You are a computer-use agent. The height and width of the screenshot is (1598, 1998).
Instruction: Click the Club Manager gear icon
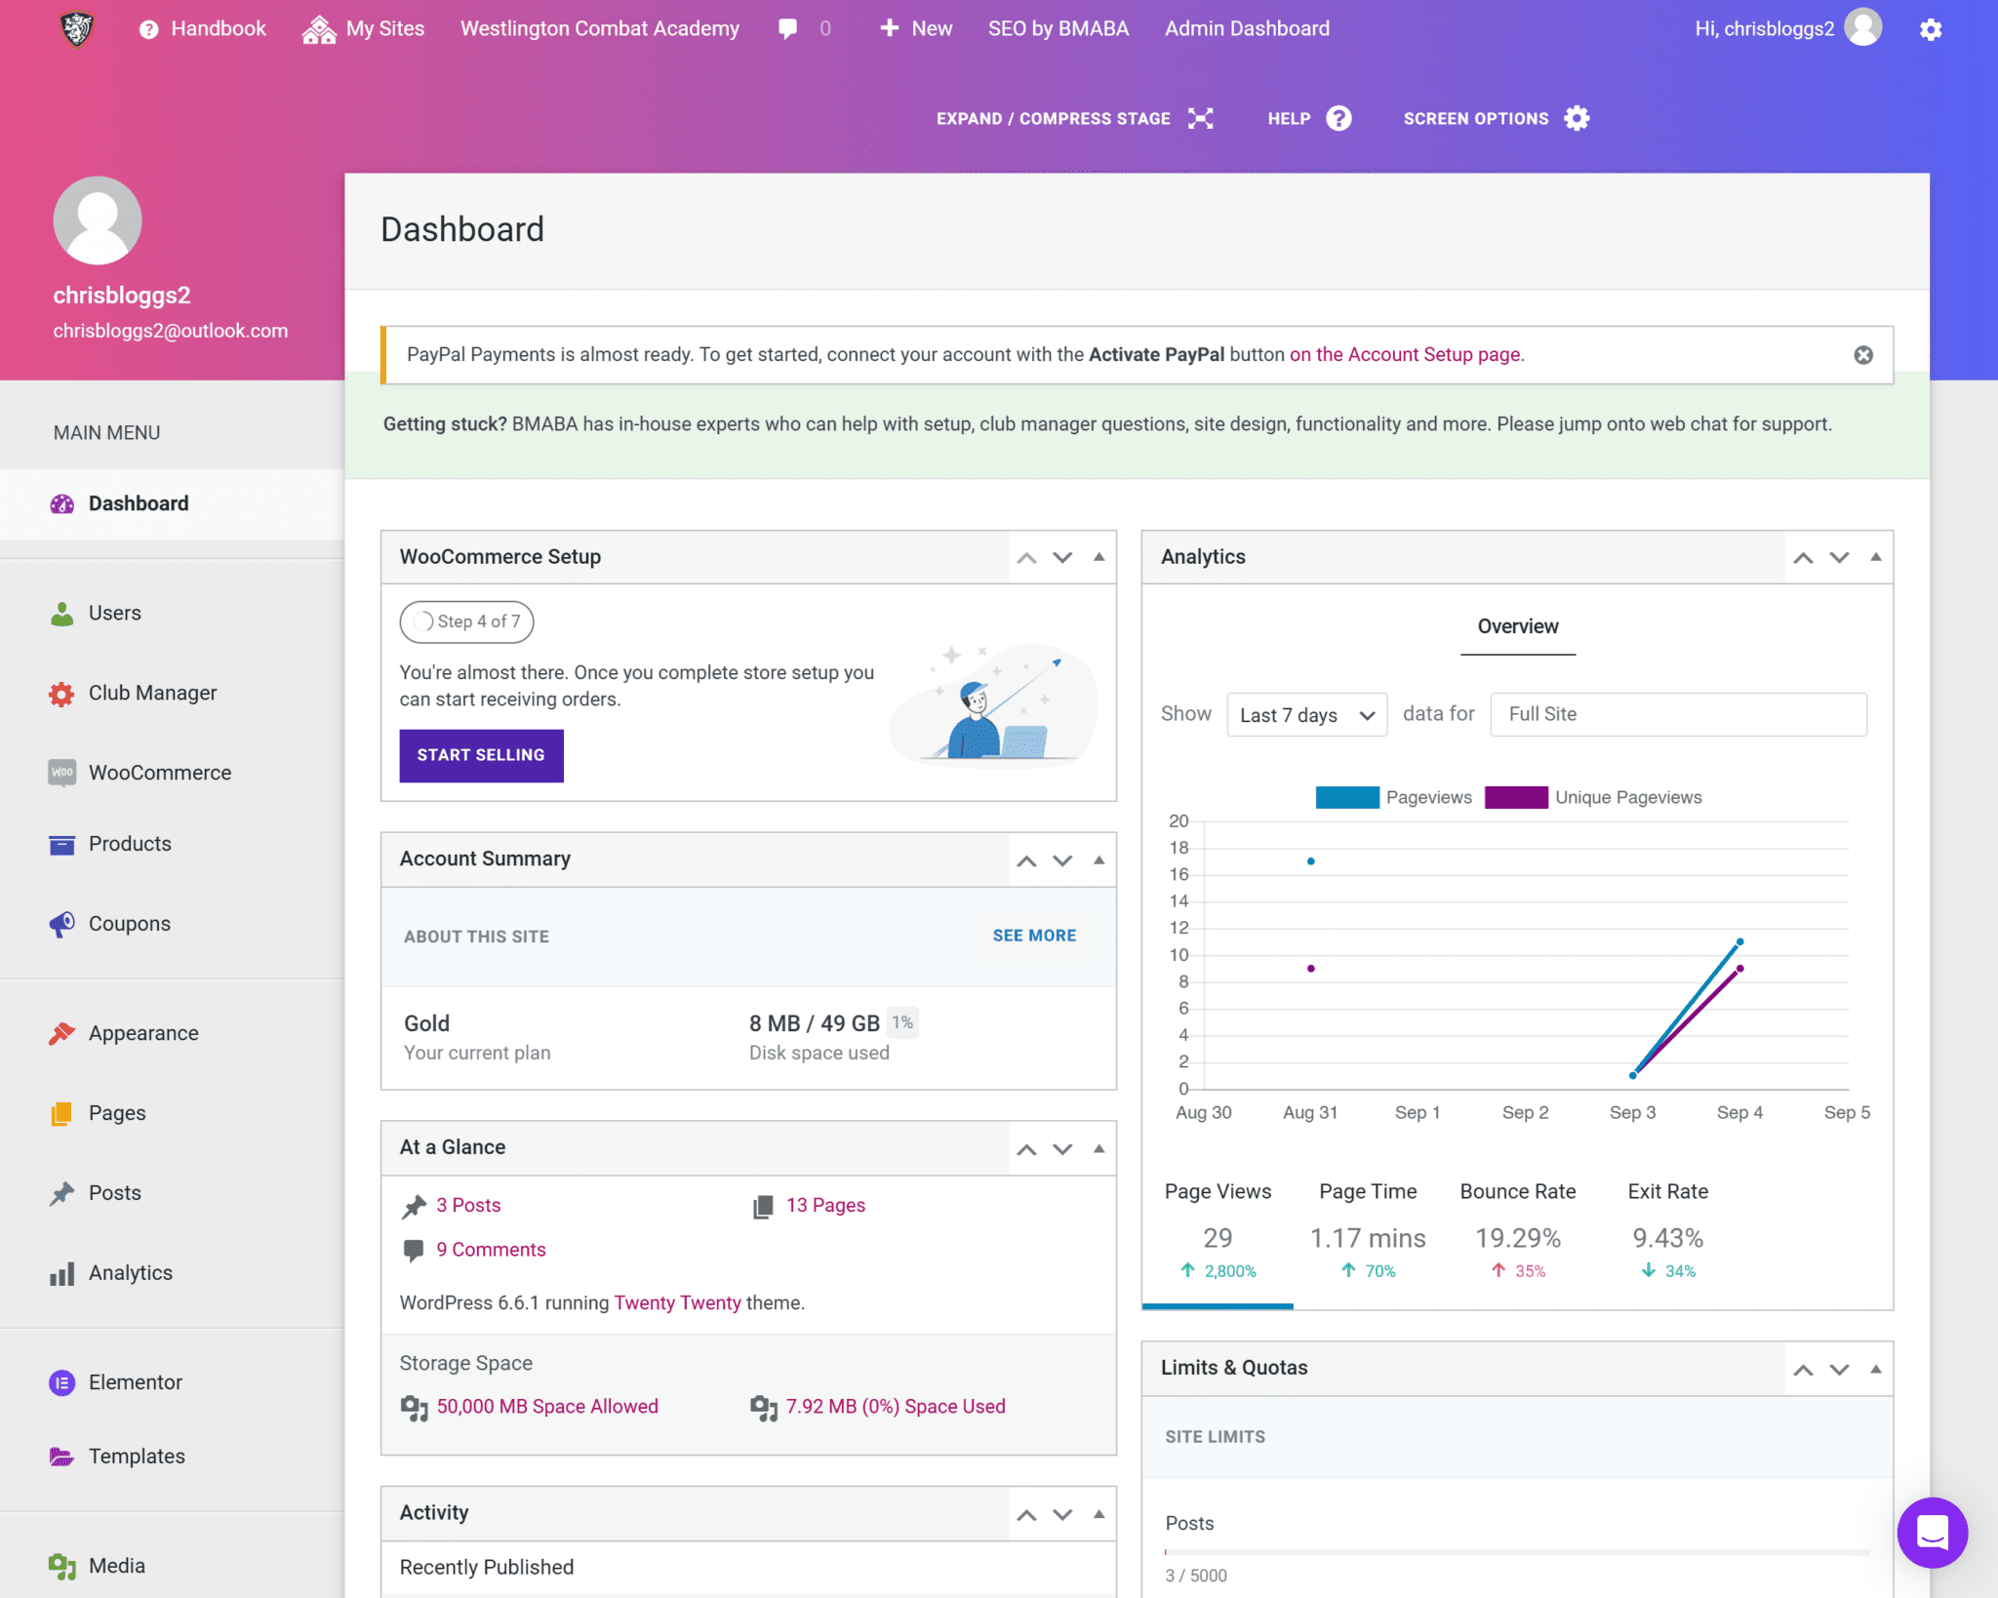[x=61, y=694]
